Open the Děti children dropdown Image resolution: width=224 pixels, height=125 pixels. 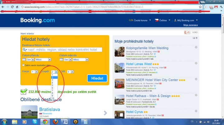point(70,72)
